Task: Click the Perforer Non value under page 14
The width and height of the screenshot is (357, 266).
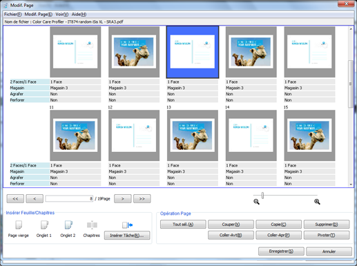Action: click(251, 184)
